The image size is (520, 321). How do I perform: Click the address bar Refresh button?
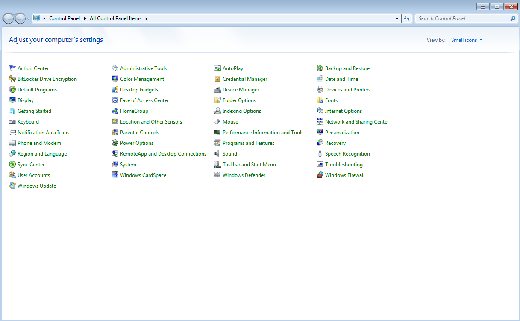(407, 18)
